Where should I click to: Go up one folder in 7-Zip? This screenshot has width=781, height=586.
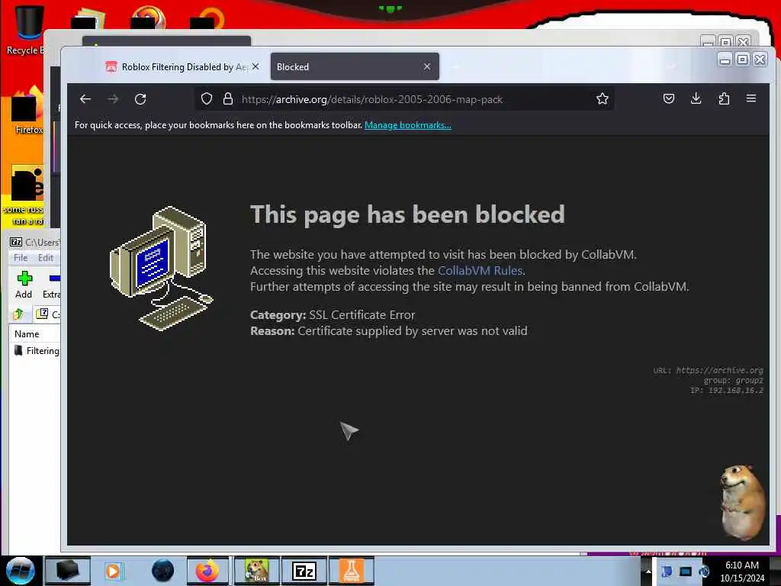tap(19, 314)
